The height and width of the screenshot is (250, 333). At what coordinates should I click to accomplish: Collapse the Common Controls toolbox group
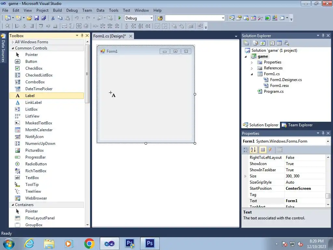(x=13, y=48)
